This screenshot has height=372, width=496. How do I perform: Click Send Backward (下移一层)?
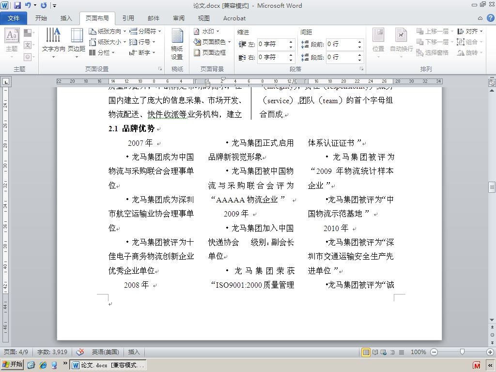[x=434, y=42]
